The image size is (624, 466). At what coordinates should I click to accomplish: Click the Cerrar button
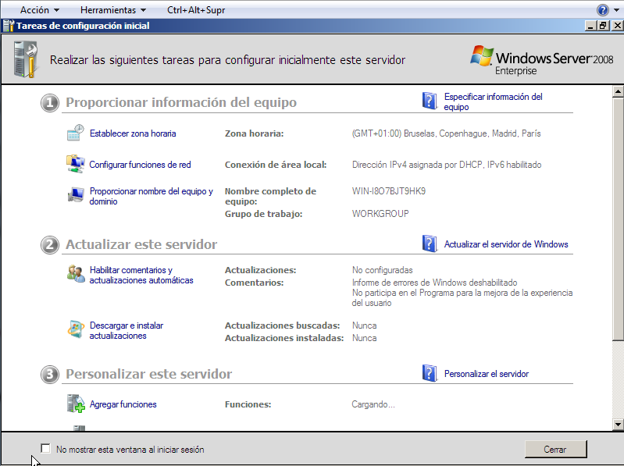[555, 449]
